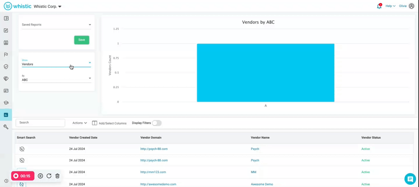Open the wrench settings icon in sidebar

coord(6,127)
